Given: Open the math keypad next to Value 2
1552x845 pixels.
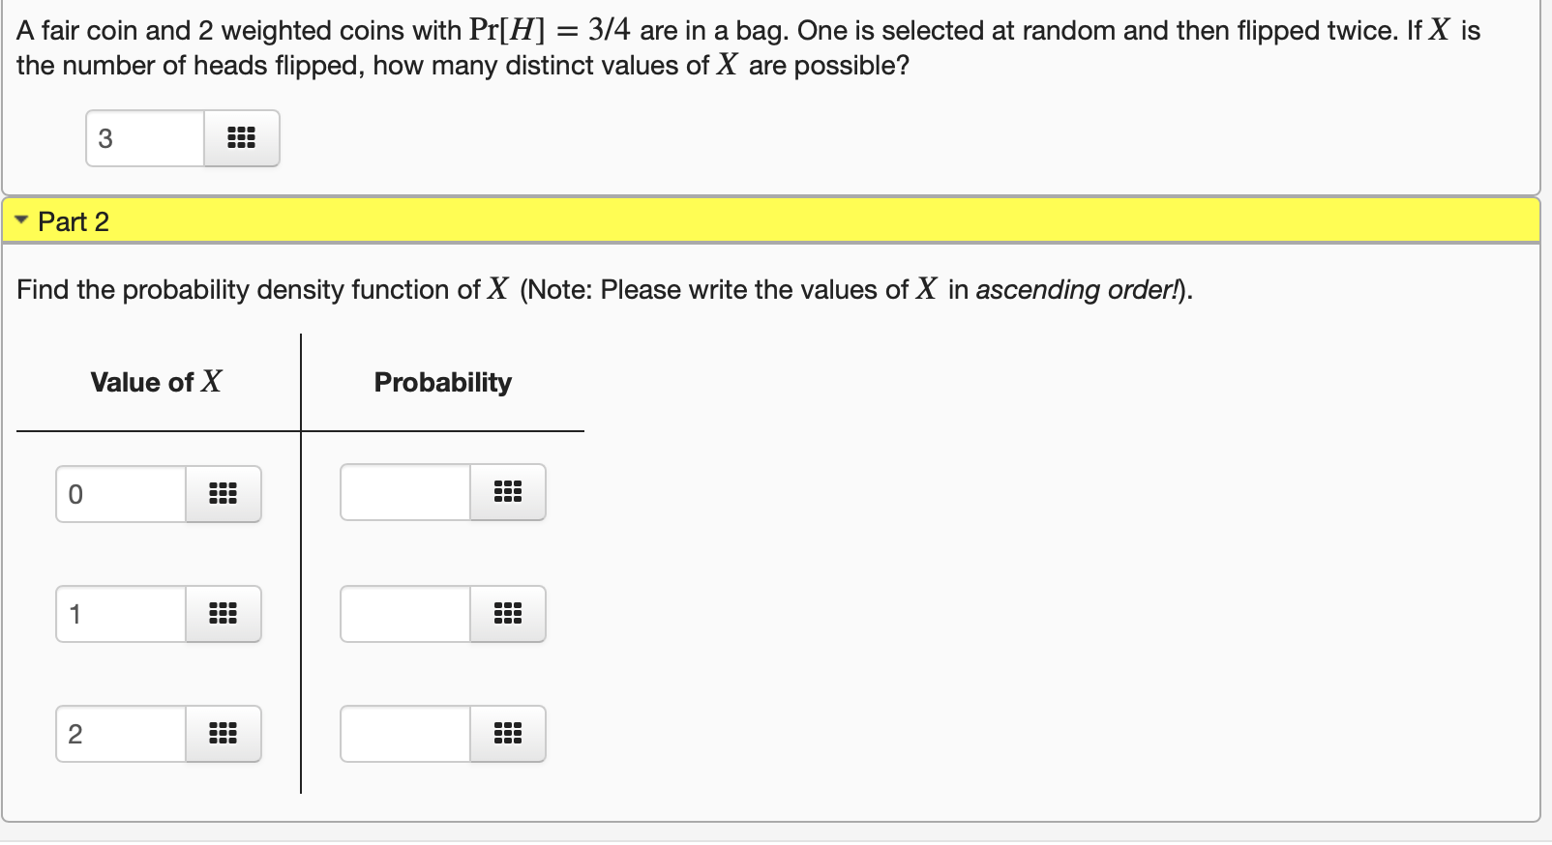Looking at the screenshot, I should click(224, 735).
